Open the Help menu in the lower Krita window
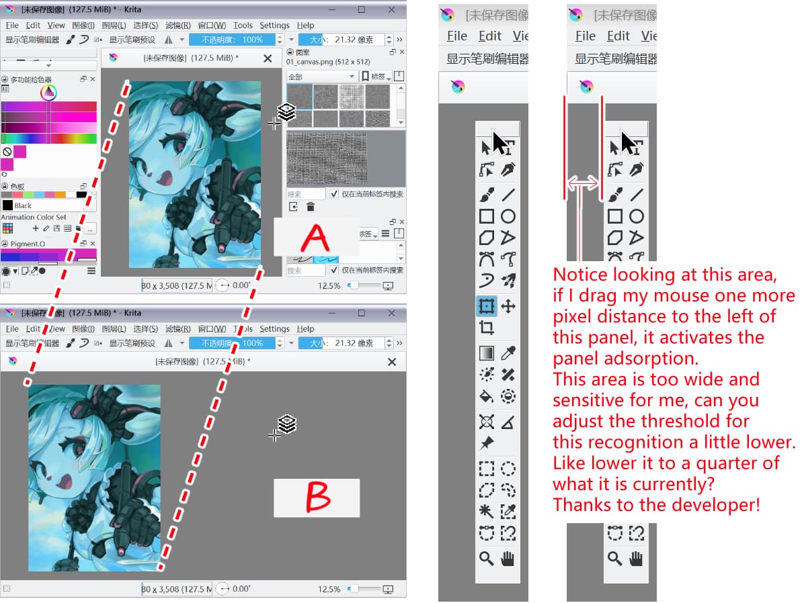 coord(306,329)
